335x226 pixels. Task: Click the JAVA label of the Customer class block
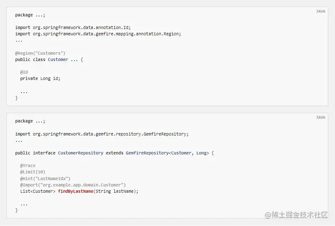coord(321,11)
